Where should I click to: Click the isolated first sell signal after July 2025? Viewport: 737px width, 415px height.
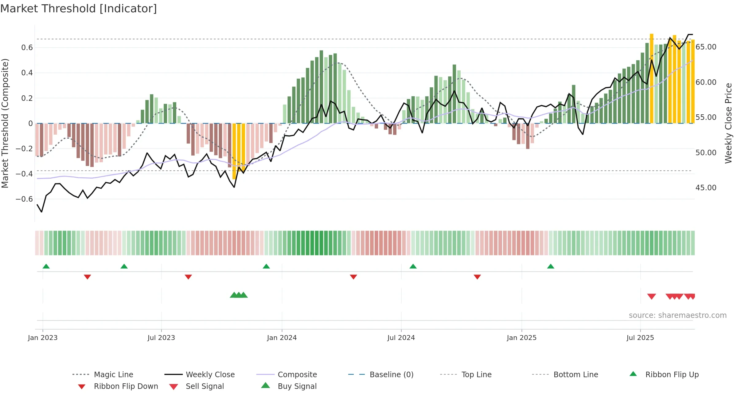point(652,296)
